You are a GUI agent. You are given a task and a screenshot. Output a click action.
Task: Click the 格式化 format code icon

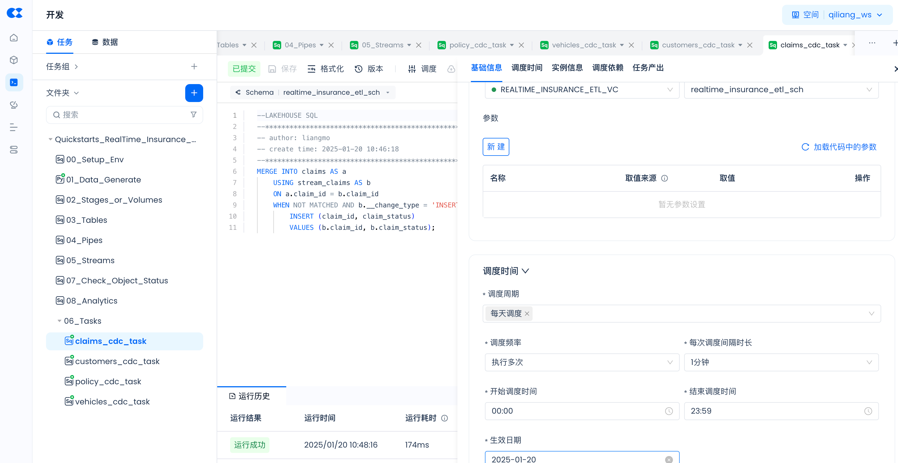tap(311, 69)
